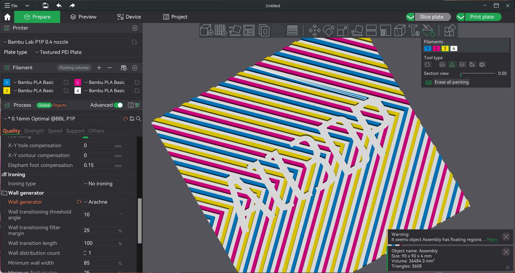515x273 pixels.
Task: Toggle the Advanced settings switch
Action: click(x=118, y=105)
